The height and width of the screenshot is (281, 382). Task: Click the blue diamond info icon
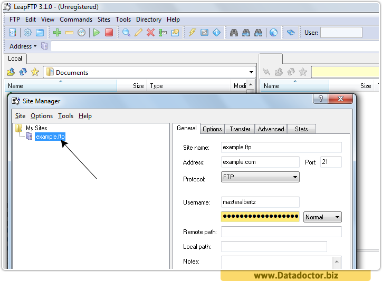[216, 32]
